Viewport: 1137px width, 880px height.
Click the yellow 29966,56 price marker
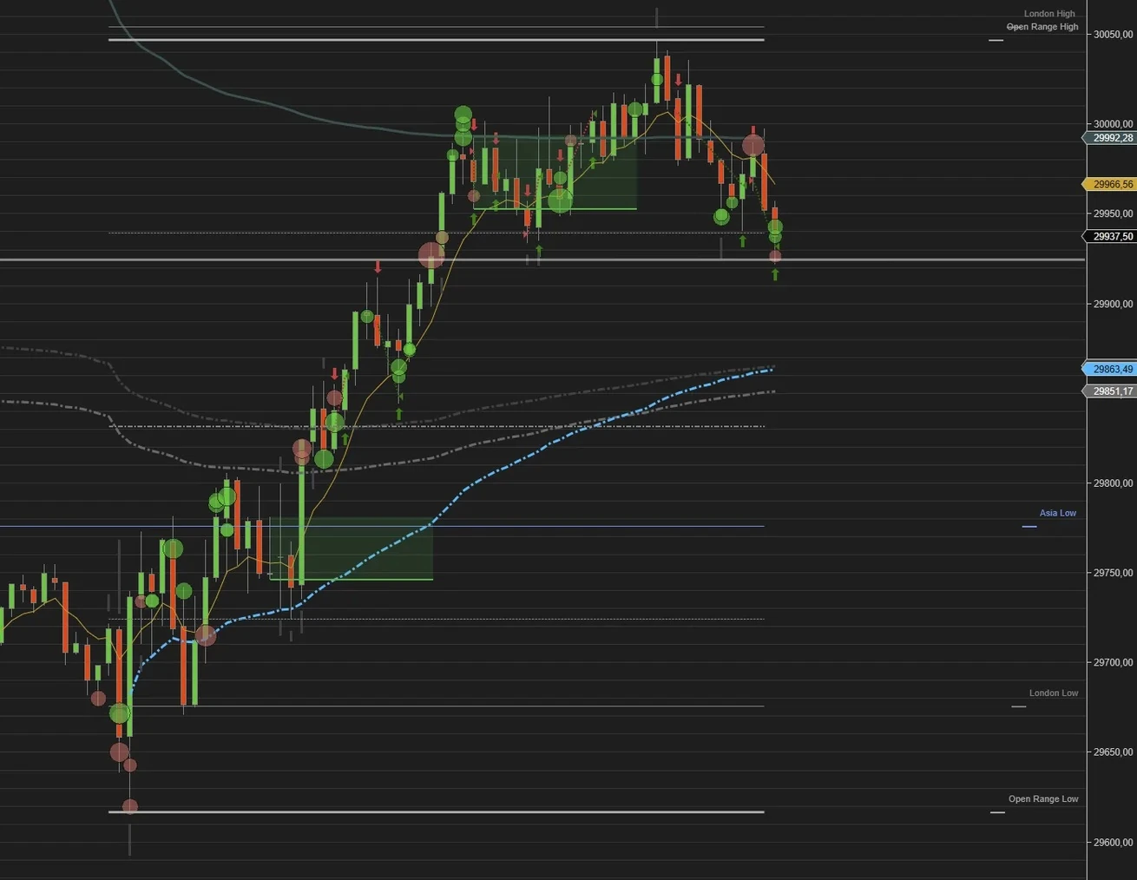coord(1109,184)
